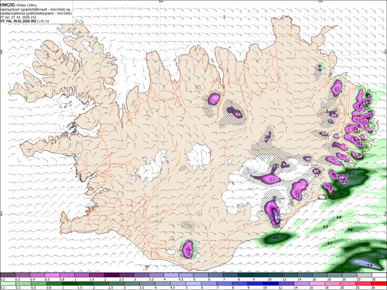Click the 'slydda/snjókoma' legend description line
Image resolution: width=387 pixels, height=290 pixels.
pos(36,13)
